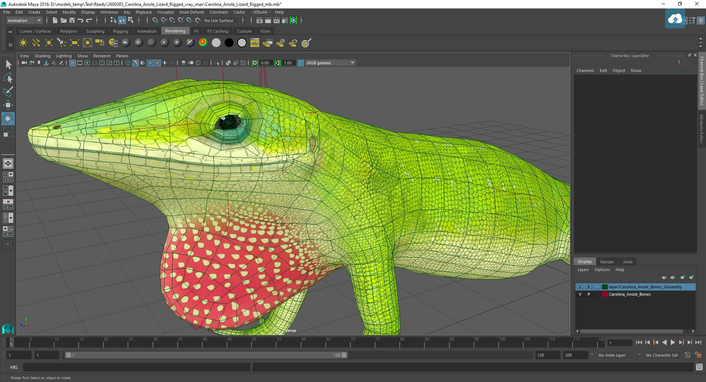
Task: Toggle textured display in viewport
Action: coord(157,63)
